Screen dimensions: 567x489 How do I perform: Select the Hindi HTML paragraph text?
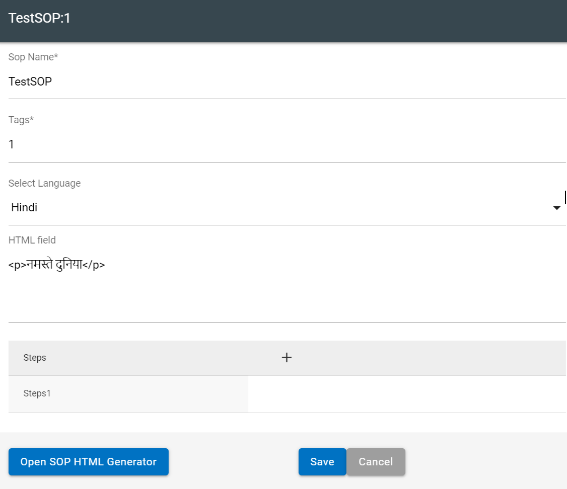tap(56, 264)
